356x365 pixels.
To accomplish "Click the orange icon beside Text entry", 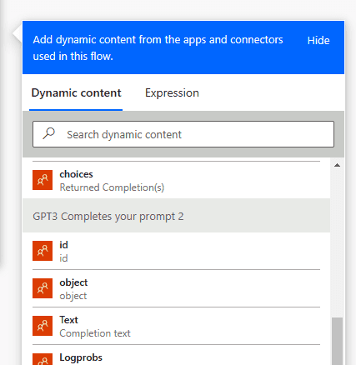I will coord(43,326).
